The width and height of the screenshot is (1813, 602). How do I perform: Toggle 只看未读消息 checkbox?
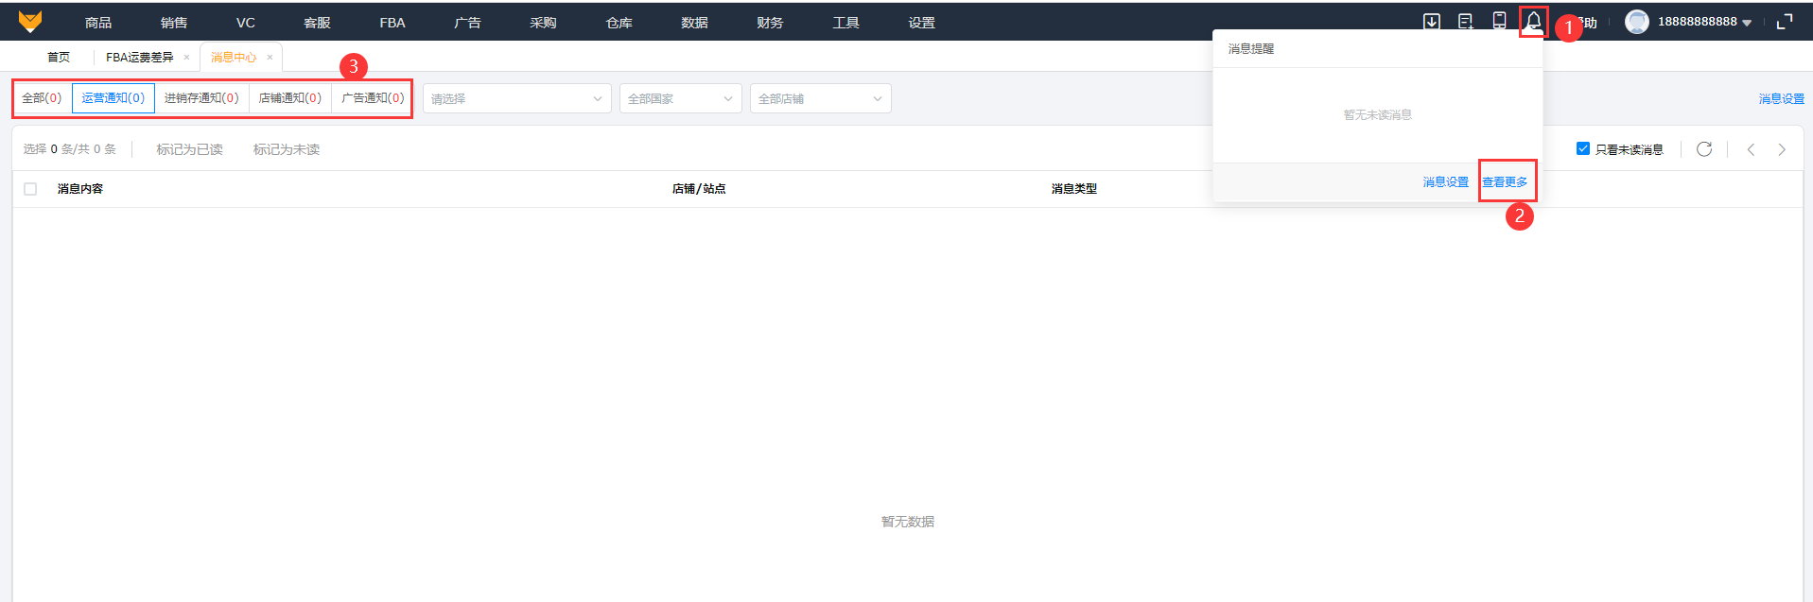pos(1583,148)
